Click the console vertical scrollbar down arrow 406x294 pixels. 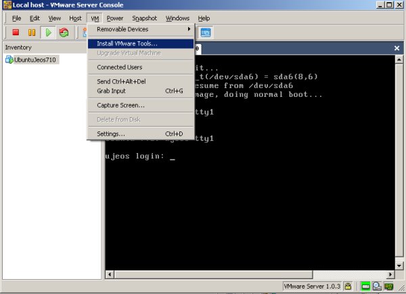pyautogui.click(x=399, y=266)
